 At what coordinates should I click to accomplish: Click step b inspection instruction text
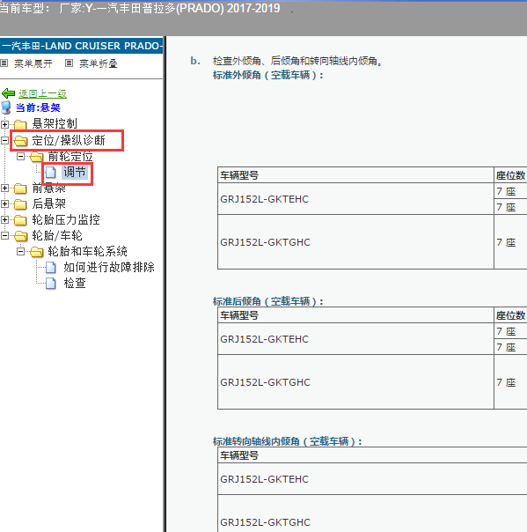297,61
